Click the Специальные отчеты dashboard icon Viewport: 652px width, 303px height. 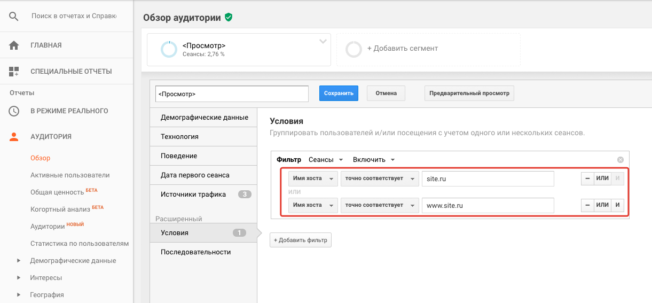click(x=14, y=72)
